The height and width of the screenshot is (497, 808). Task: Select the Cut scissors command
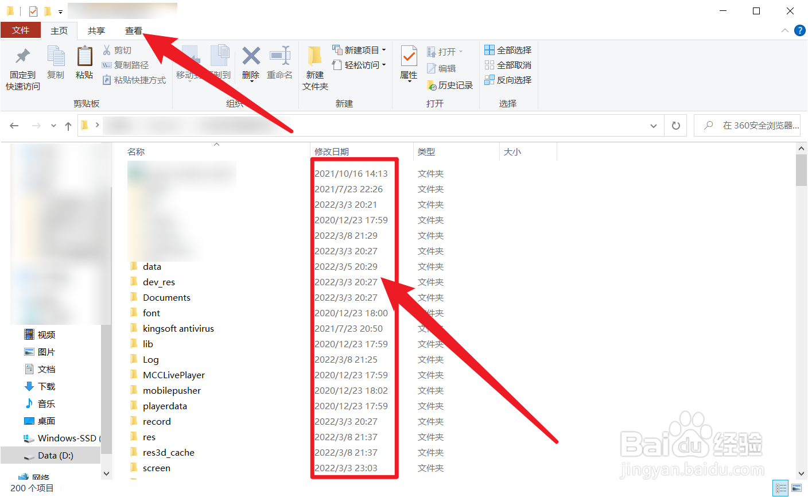pos(117,51)
